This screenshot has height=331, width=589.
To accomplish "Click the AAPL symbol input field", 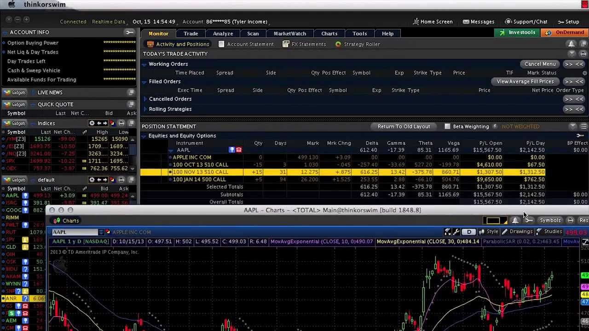I will 75,232.
